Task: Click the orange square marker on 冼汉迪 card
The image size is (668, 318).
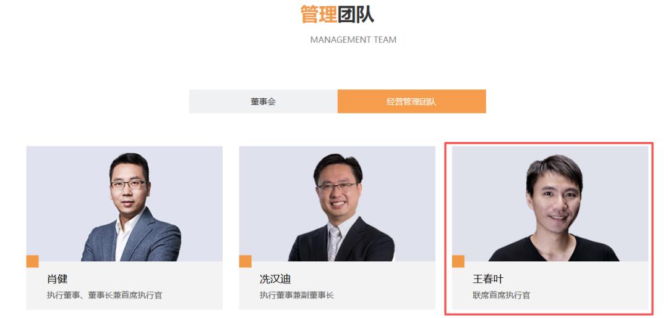Action: [246, 261]
